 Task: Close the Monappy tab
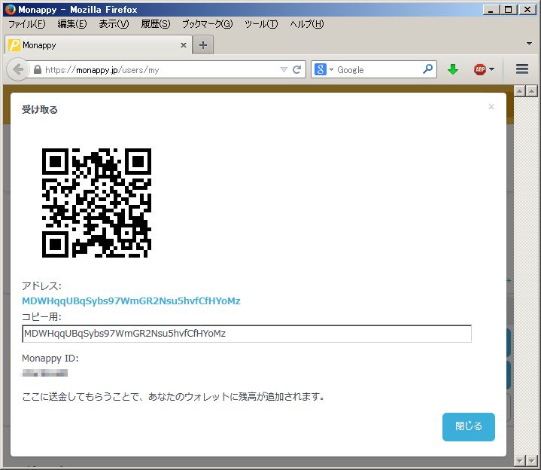pyautogui.click(x=184, y=45)
